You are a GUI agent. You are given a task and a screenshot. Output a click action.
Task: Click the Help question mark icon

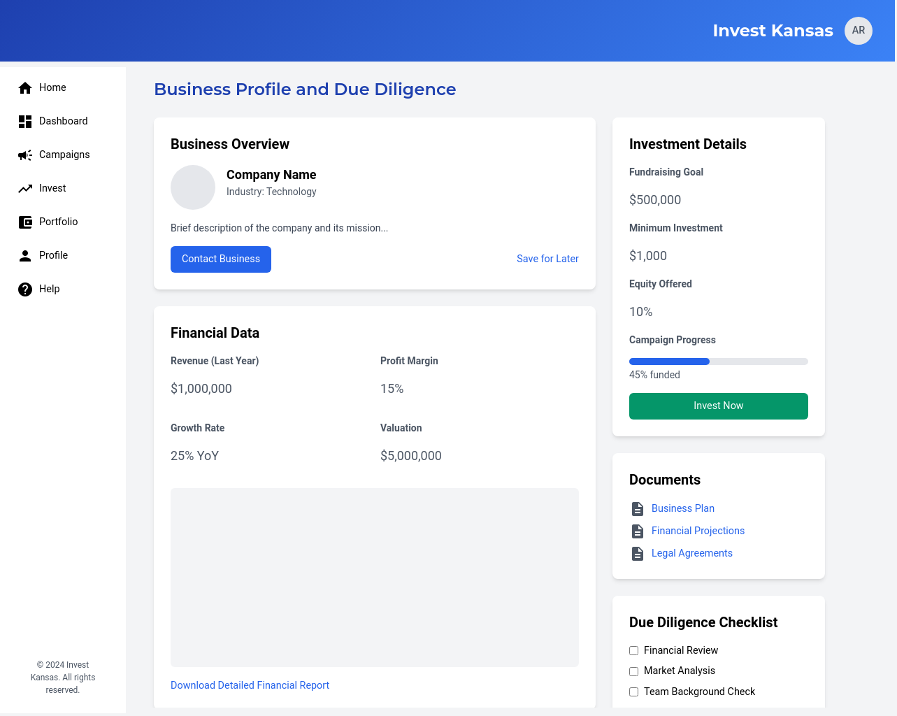coord(25,289)
